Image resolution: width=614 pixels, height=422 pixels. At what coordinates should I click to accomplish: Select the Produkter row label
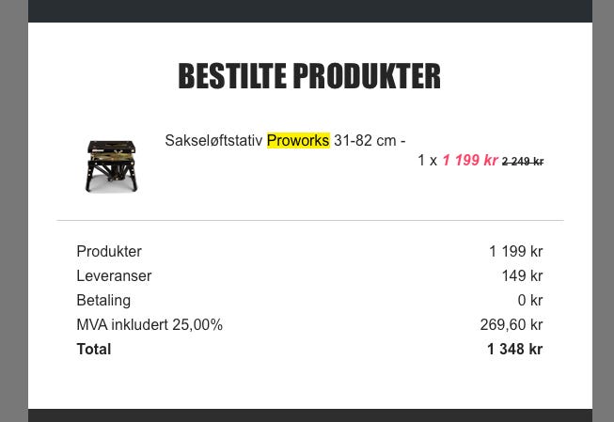109,252
